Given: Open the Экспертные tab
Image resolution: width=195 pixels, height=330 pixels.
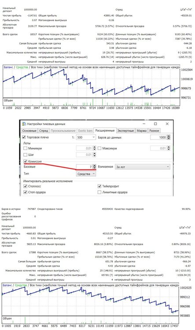Looking at the screenshot, I should click(x=125, y=131).
